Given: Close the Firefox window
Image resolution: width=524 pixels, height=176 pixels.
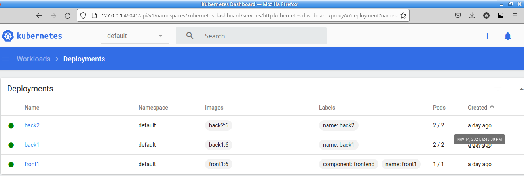Looking at the screenshot, I should coord(519,4).
